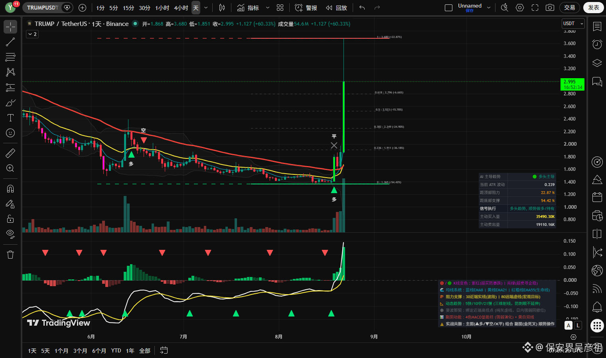Switch to the 1小时 interval
The width and height of the screenshot is (606, 358).
[x=162, y=8]
